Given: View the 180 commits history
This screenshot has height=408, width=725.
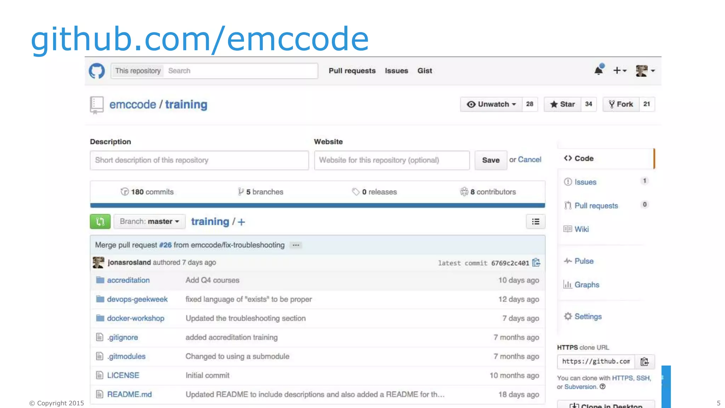Looking at the screenshot, I should point(147,192).
